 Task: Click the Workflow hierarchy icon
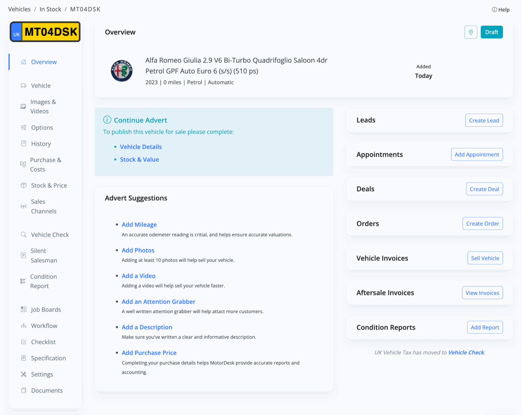coord(23,326)
